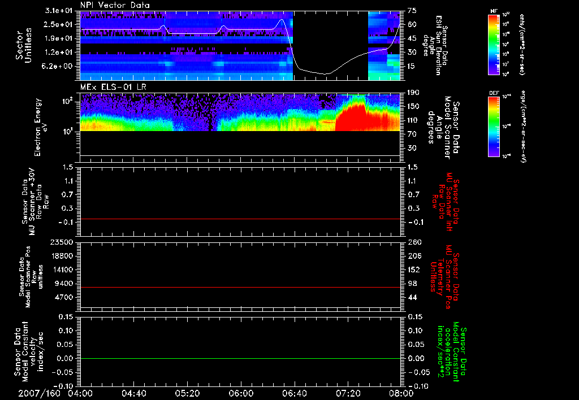Click the "Model Scanner Pos Raw" axis title
This screenshot has width=579, height=400.
coord(32,277)
